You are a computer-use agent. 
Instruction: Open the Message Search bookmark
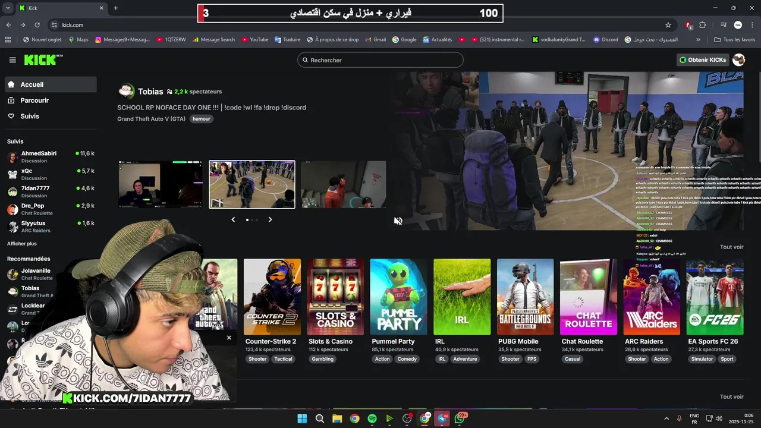213,40
